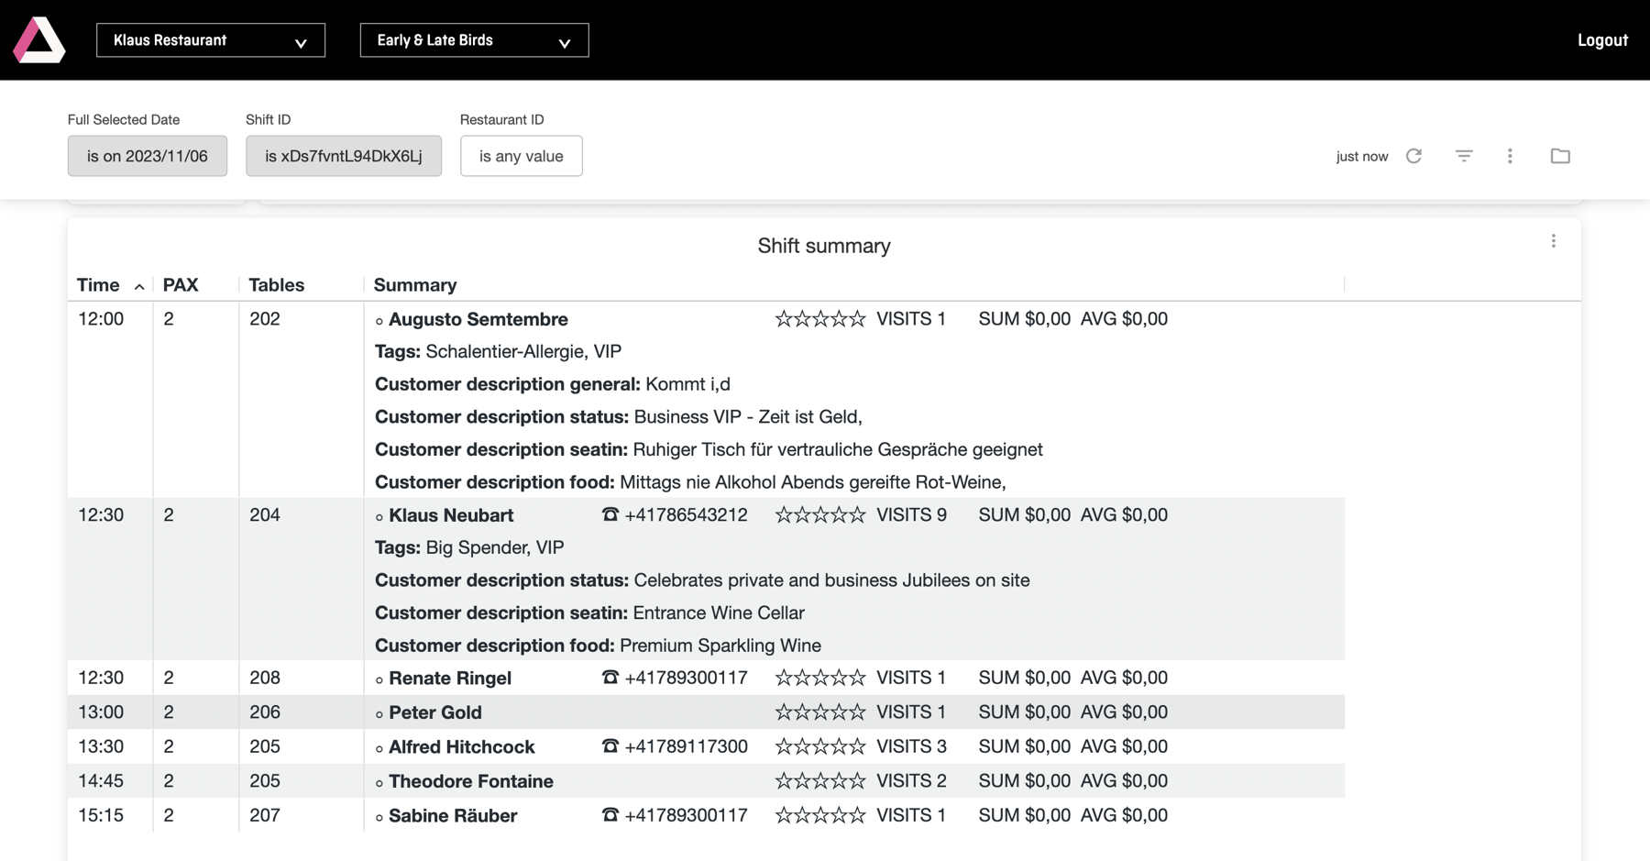Refresh the dashboard data
Screen dimensions: 1650x861
1413,156
